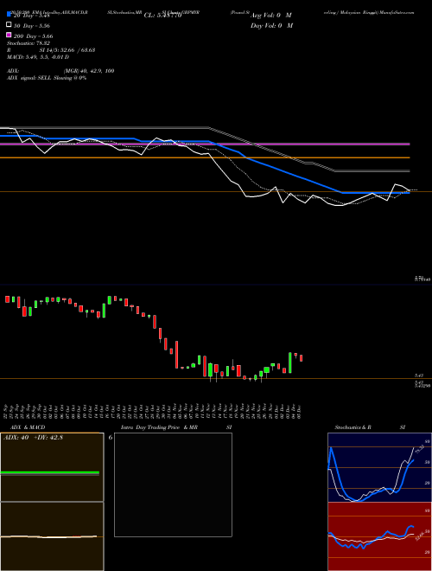The width and height of the screenshot is (432, 571).
Task: Click the Stochastics 78.32 reading
Action: pyautogui.click(x=28, y=43)
